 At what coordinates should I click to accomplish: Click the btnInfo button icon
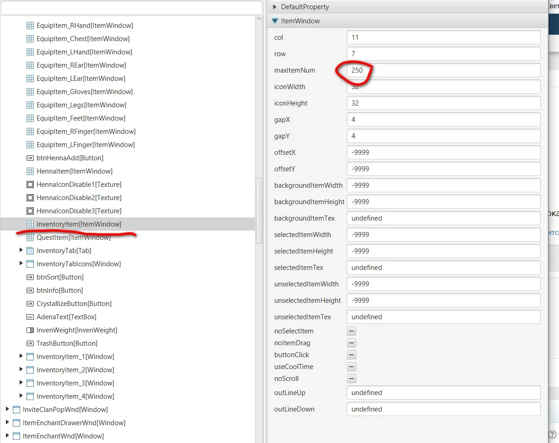[30, 290]
